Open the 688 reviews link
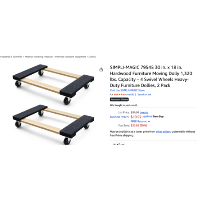The image size is (199, 199). coord(131,95)
